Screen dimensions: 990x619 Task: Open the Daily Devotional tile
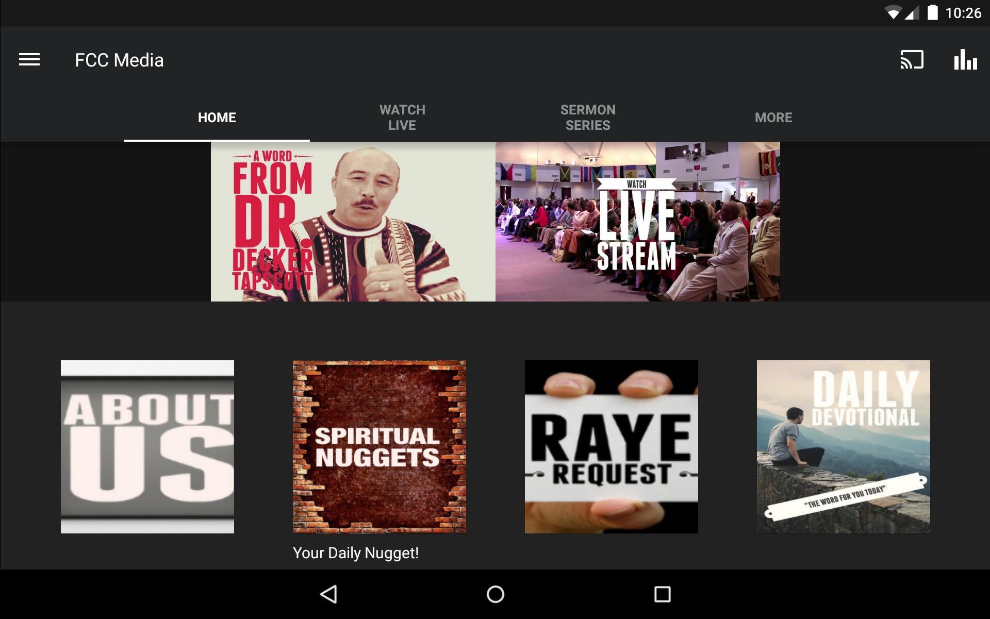point(844,447)
